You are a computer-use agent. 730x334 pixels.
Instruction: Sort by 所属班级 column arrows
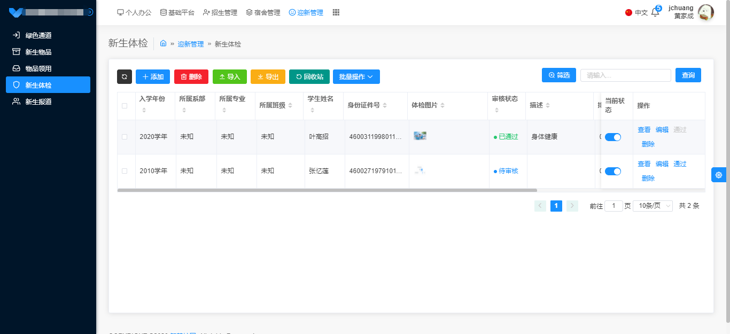(290, 106)
